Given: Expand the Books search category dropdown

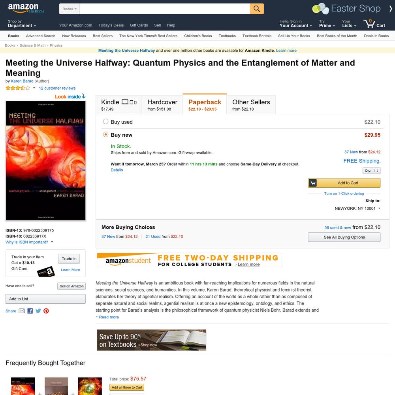Looking at the screenshot, I should 69,9.
